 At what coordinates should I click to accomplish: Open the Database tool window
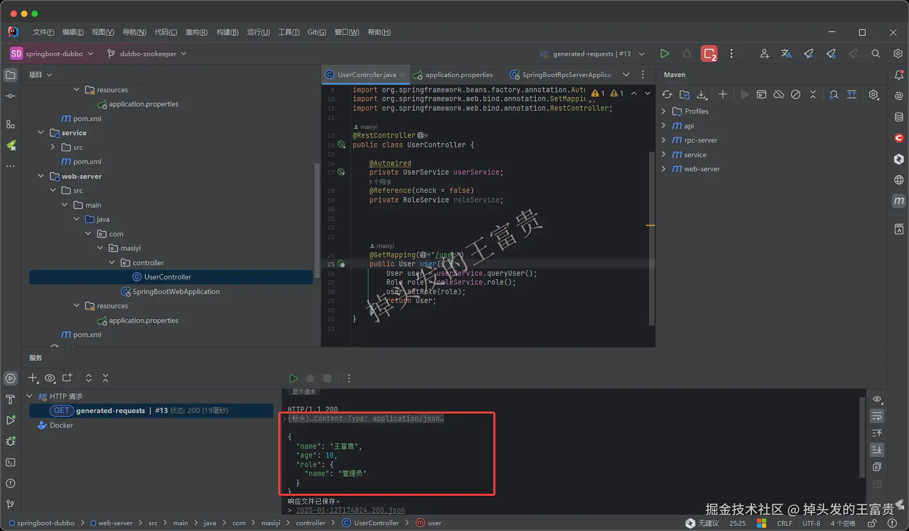coord(899,117)
